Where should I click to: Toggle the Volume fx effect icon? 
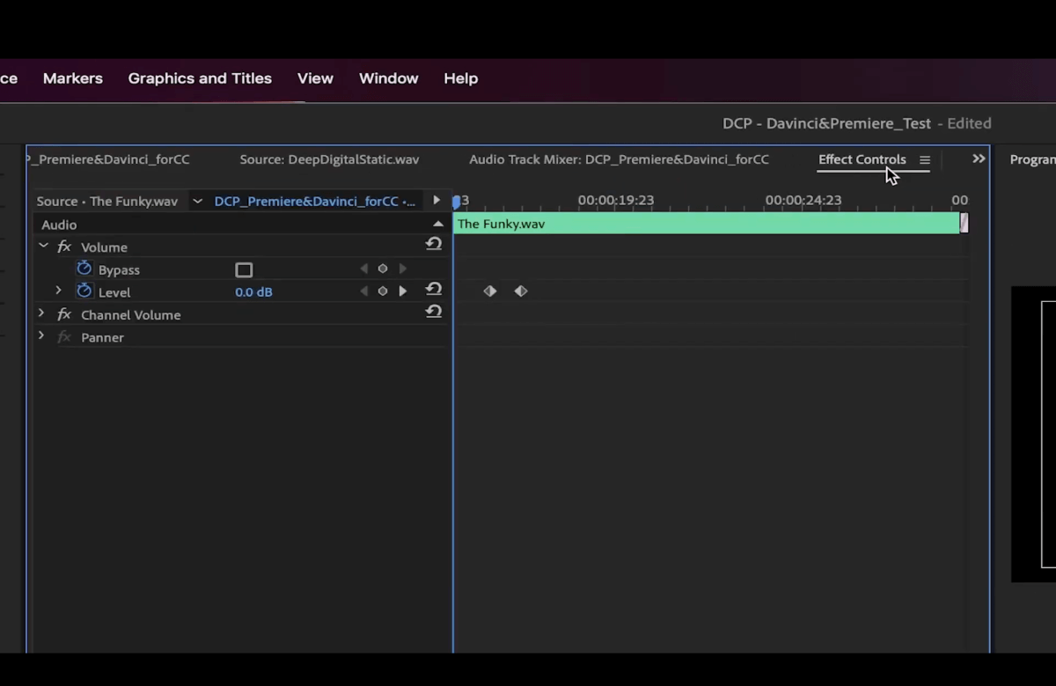pyautogui.click(x=64, y=247)
